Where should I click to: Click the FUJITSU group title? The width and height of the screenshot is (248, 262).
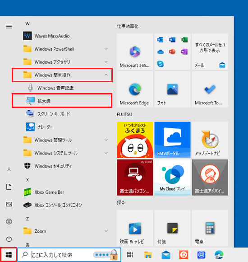[124, 114]
